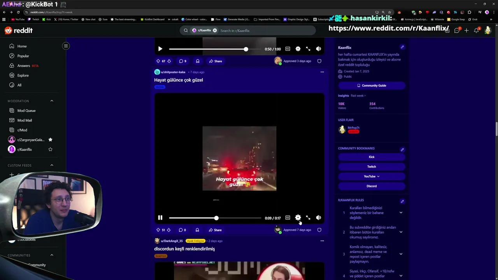This screenshot has height=280, width=498.
Task: Open r/Kaanflix from moderation list
Action: [25, 149]
